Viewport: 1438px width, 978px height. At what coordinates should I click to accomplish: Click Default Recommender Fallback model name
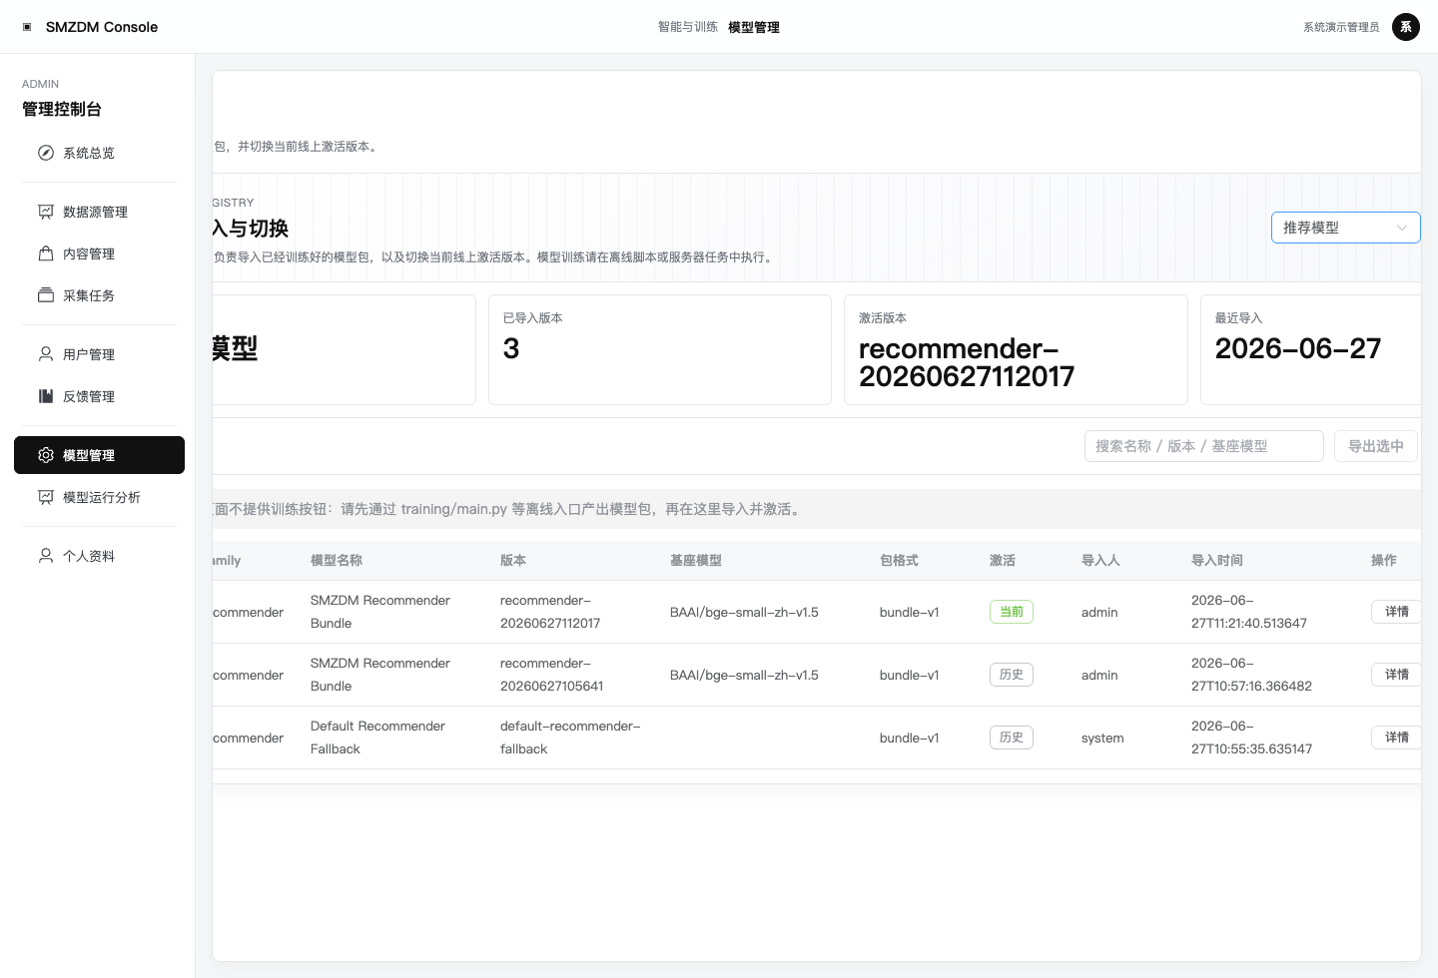pos(377,737)
